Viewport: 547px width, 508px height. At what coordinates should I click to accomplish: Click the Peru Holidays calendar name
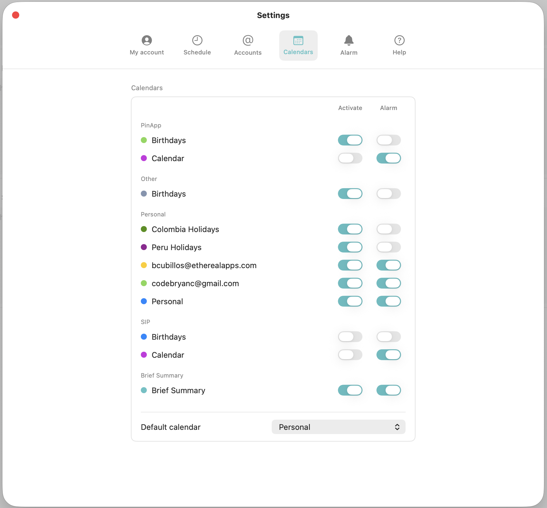177,247
